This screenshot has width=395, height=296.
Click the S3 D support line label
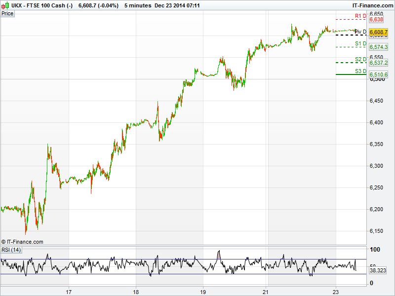360,71
